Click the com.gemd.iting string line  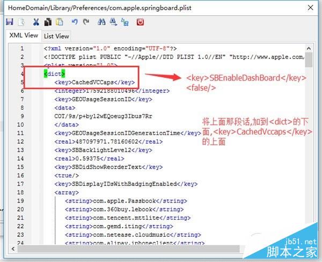[x=119, y=226]
